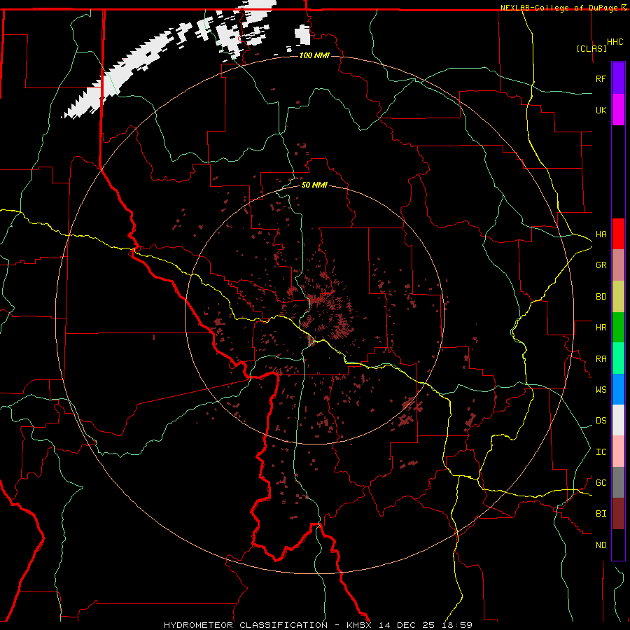Click the ND legend label

tap(601, 545)
